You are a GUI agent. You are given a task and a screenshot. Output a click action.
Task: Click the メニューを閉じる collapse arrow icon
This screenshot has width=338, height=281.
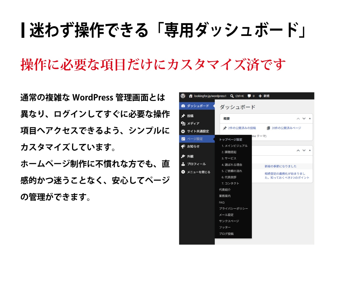pyautogui.click(x=183, y=172)
